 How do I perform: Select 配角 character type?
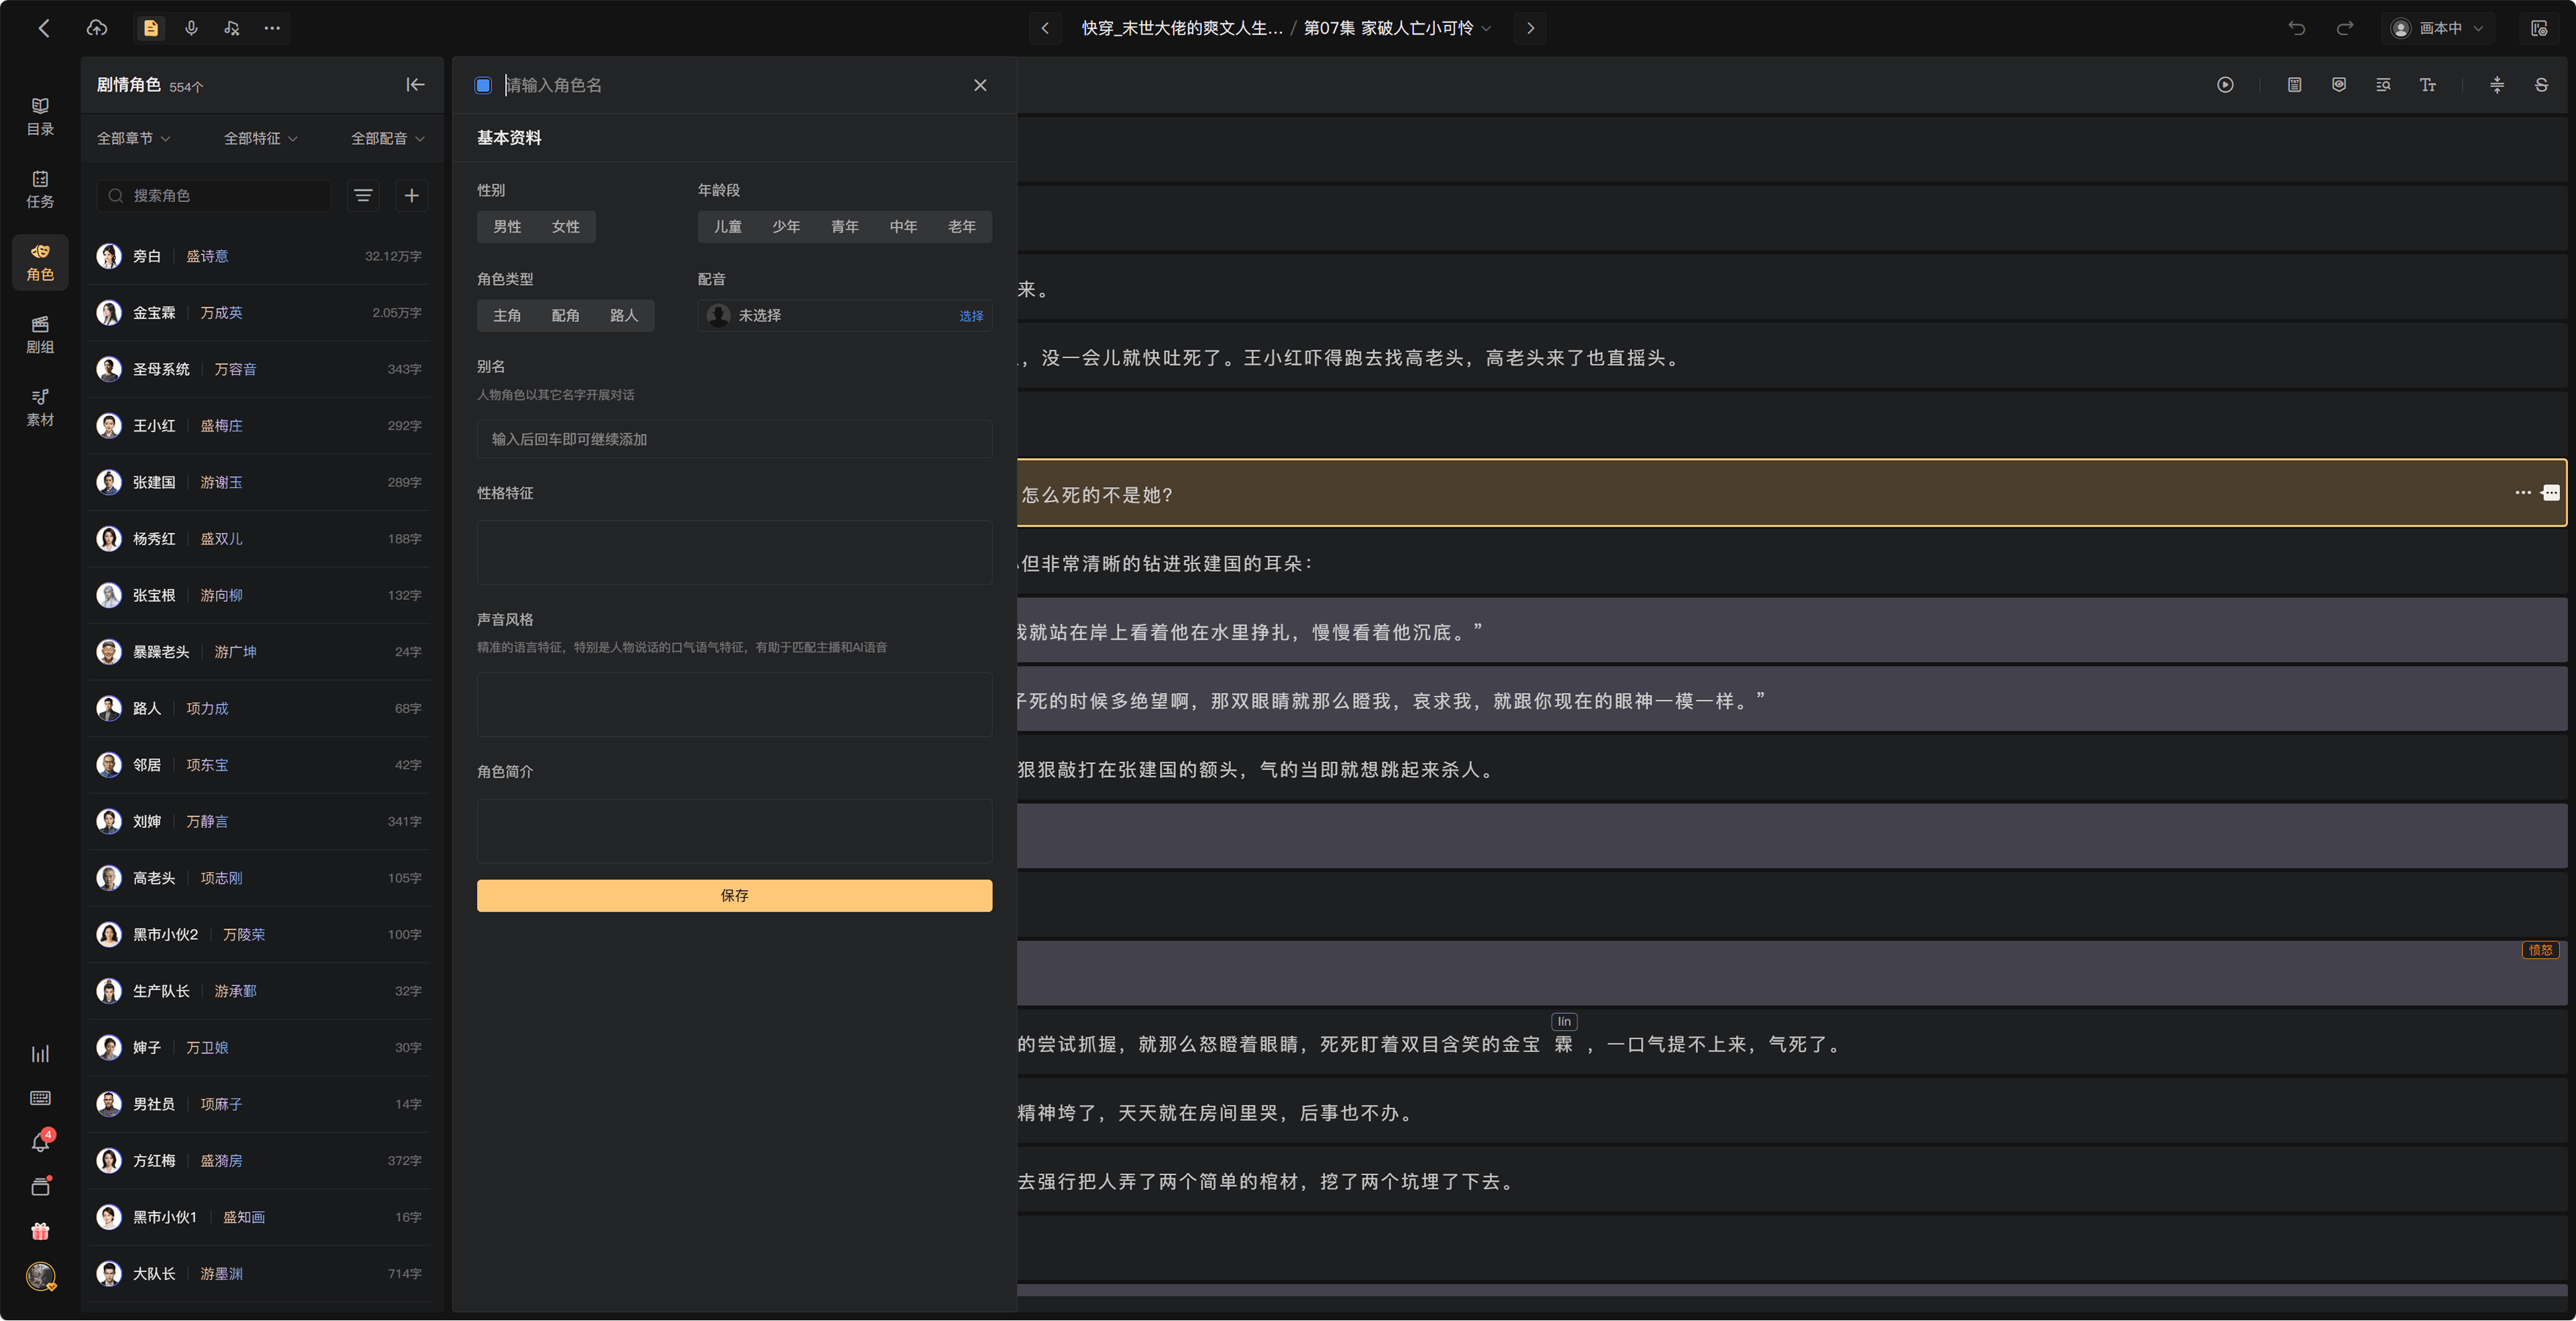click(565, 315)
